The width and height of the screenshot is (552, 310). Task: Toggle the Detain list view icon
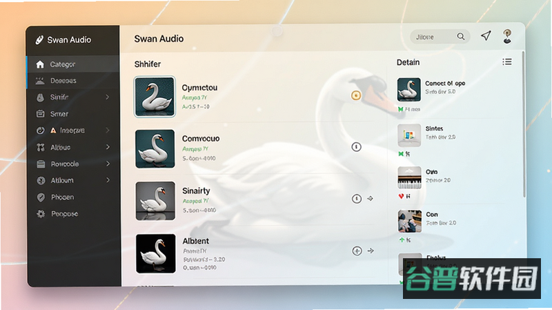tap(507, 62)
